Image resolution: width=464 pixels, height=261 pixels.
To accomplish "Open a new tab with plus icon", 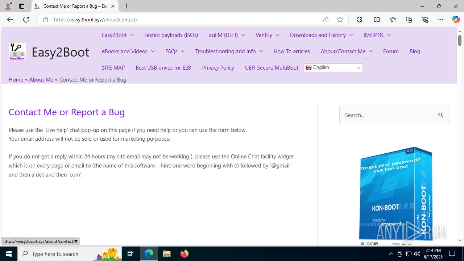I will 126,6.
